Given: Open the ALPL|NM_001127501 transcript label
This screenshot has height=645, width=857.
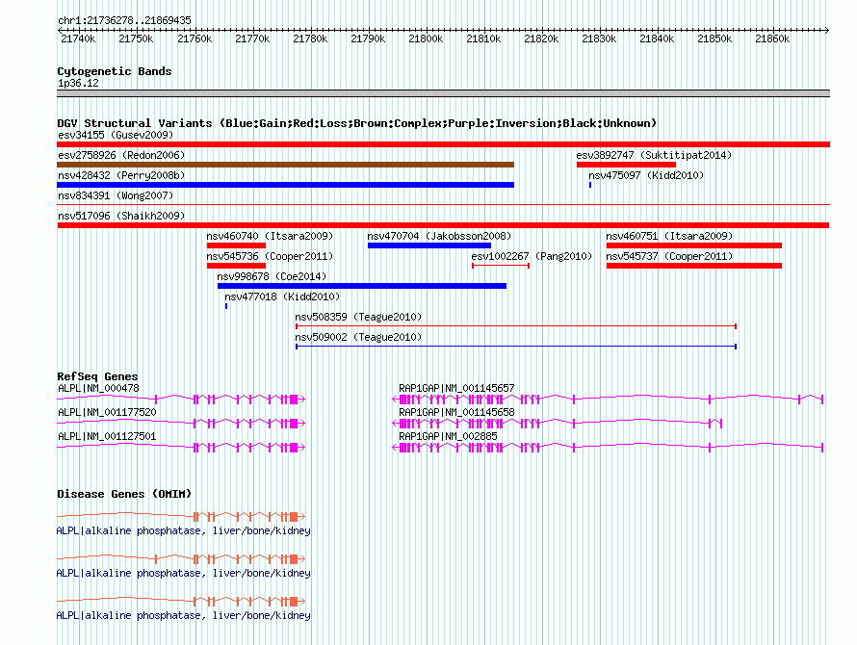Looking at the screenshot, I should [x=107, y=436].
